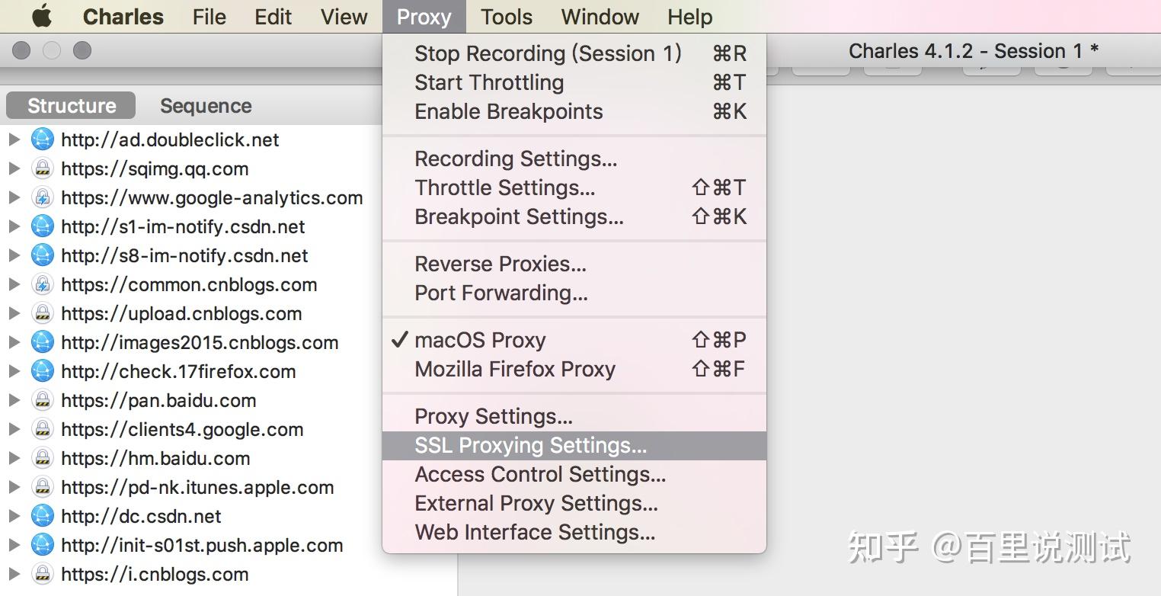Screen dimensions: 1161x596
Task: Click the globe icon for check.17firefox.com
Action: (x=43, y=371)
